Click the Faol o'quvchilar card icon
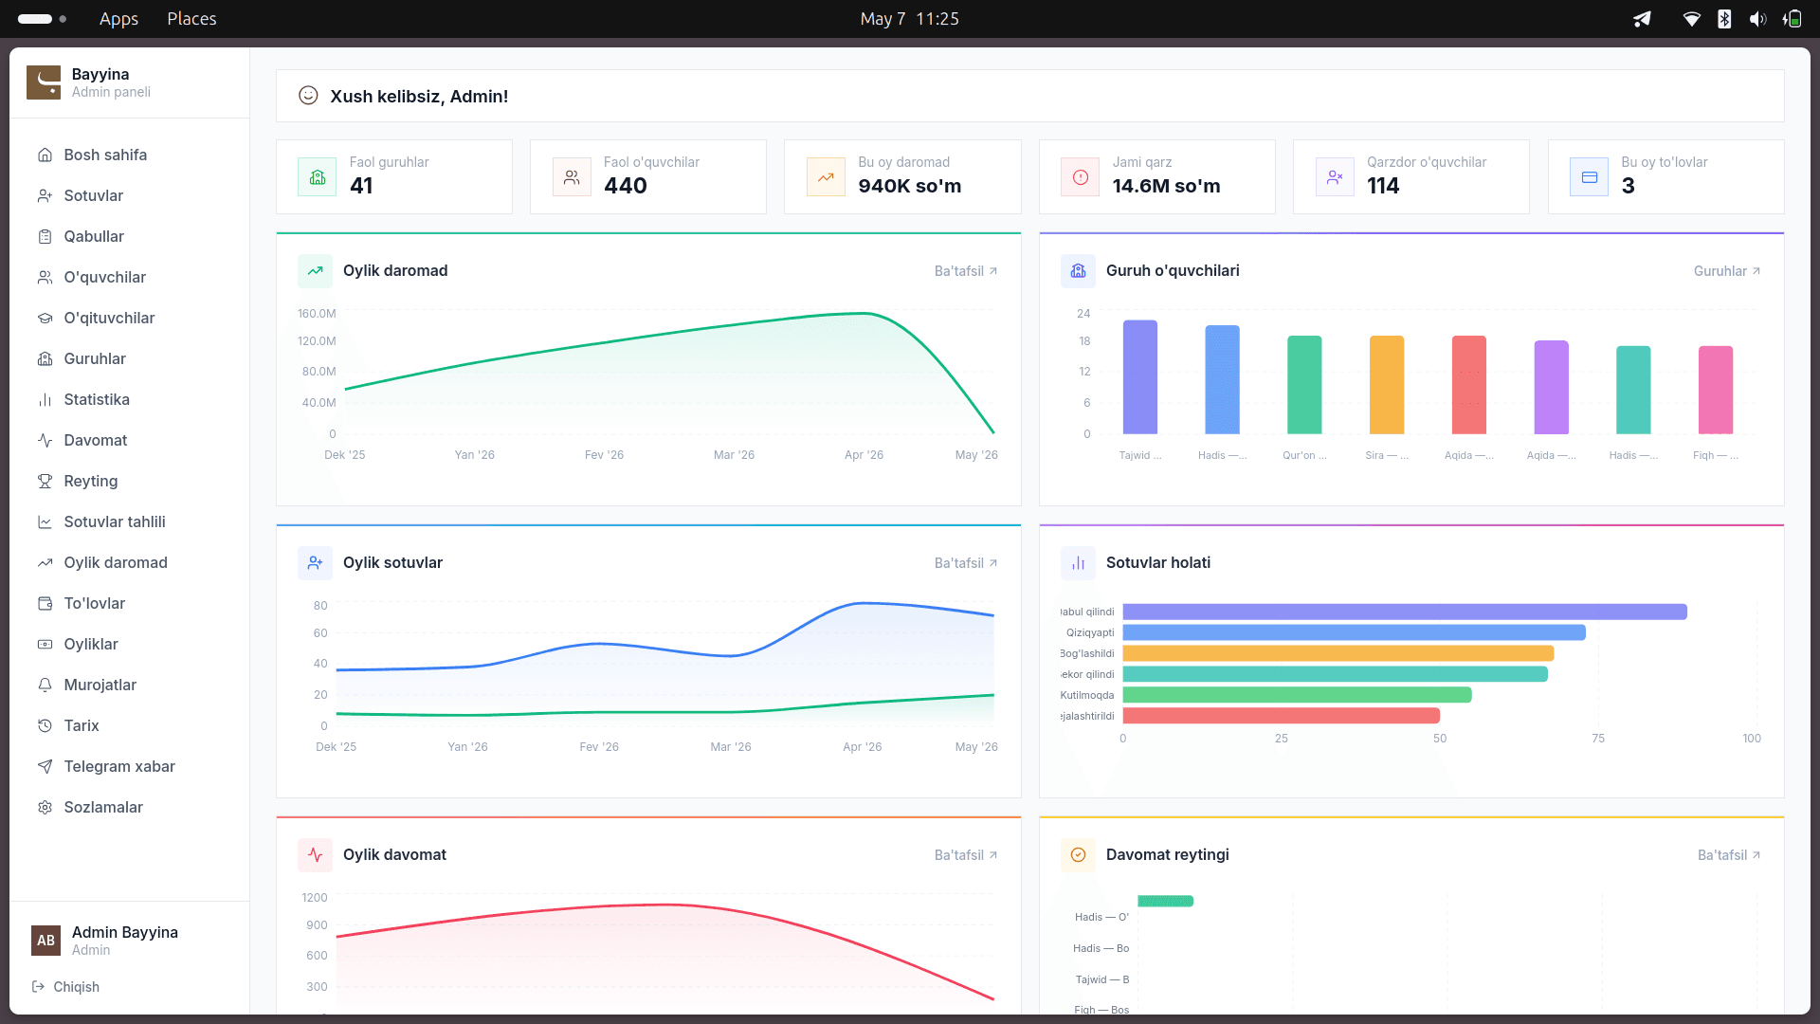The image size is (1820, 1024). tap(572, 177)
